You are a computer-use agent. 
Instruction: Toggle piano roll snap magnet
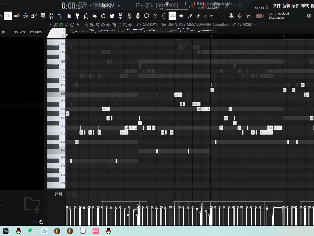click(61, 25)
